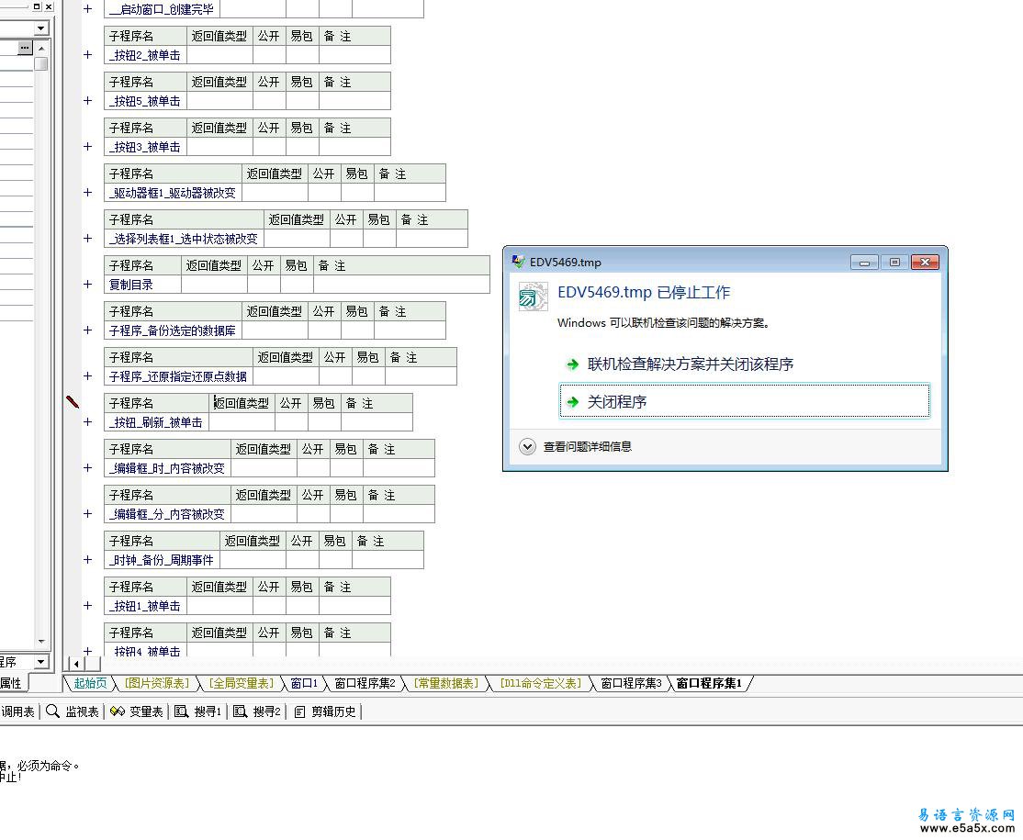Open the [Dll命令定义表] tab
Image resolution: width=1023 pixels, height=840 pixels.
(x=540, y=683)
